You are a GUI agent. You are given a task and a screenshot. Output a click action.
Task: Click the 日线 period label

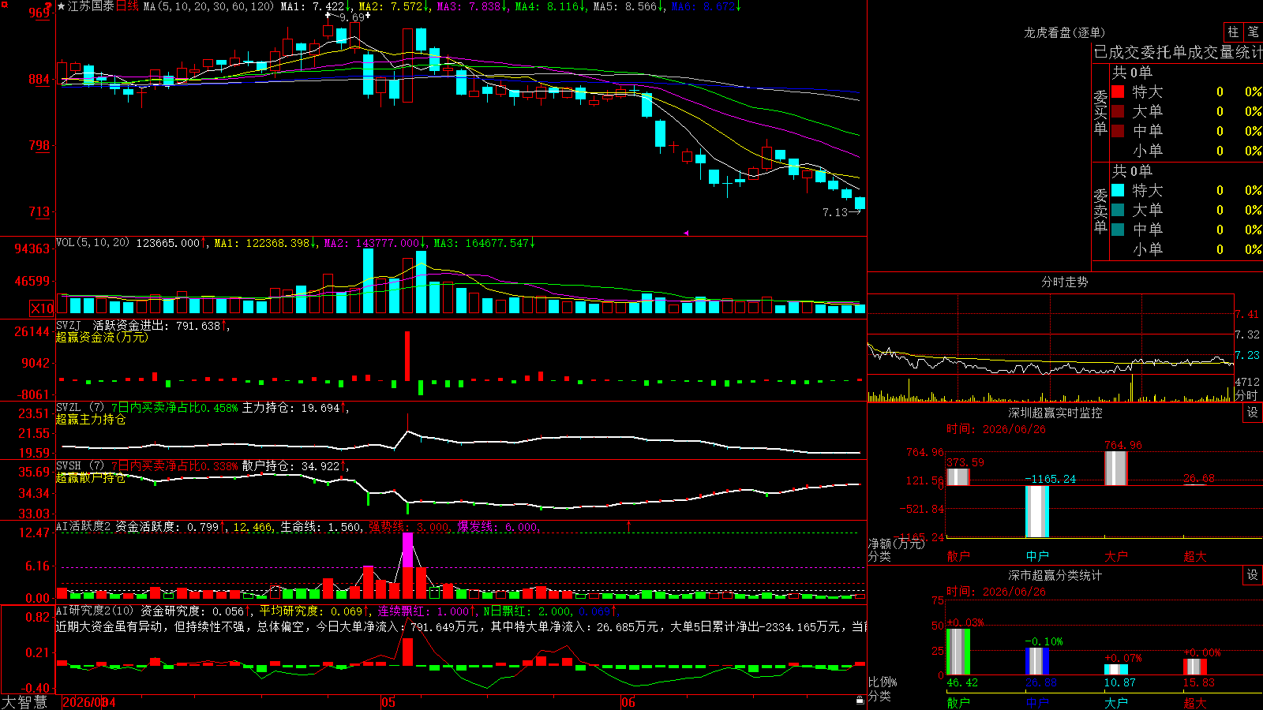(x=127, y=6)
